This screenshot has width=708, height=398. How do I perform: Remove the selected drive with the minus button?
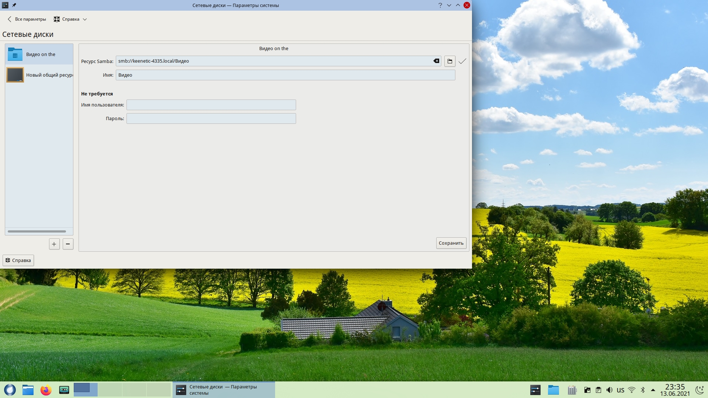[68, 244]
